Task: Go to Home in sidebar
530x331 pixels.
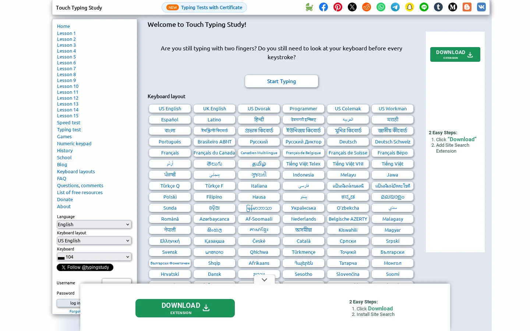Action: tap(63, 26)
